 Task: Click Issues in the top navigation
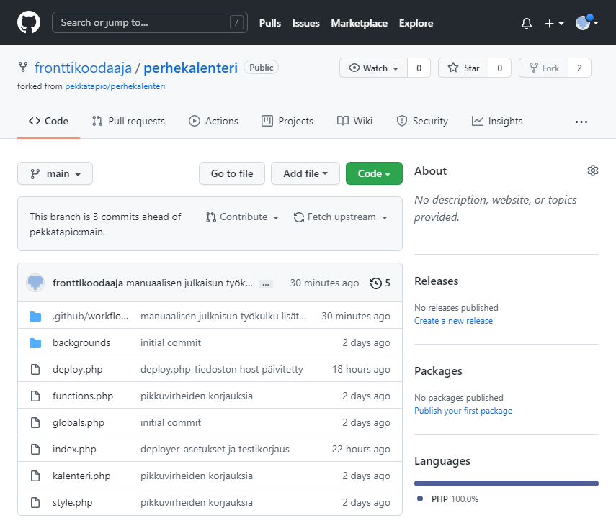(305, 23)
